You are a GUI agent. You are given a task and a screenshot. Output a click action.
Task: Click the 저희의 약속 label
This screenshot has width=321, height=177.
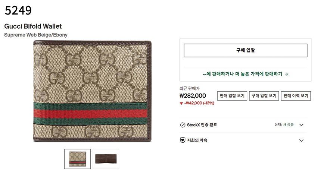197,140
